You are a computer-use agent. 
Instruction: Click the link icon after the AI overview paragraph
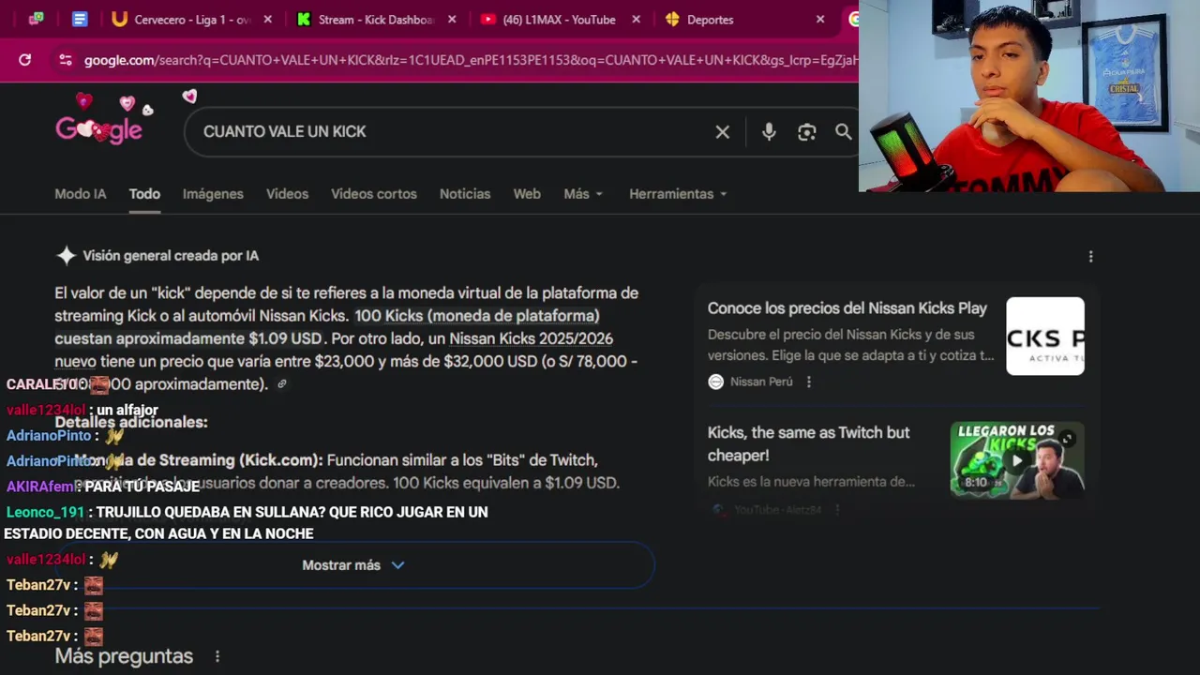pos(282,383)
